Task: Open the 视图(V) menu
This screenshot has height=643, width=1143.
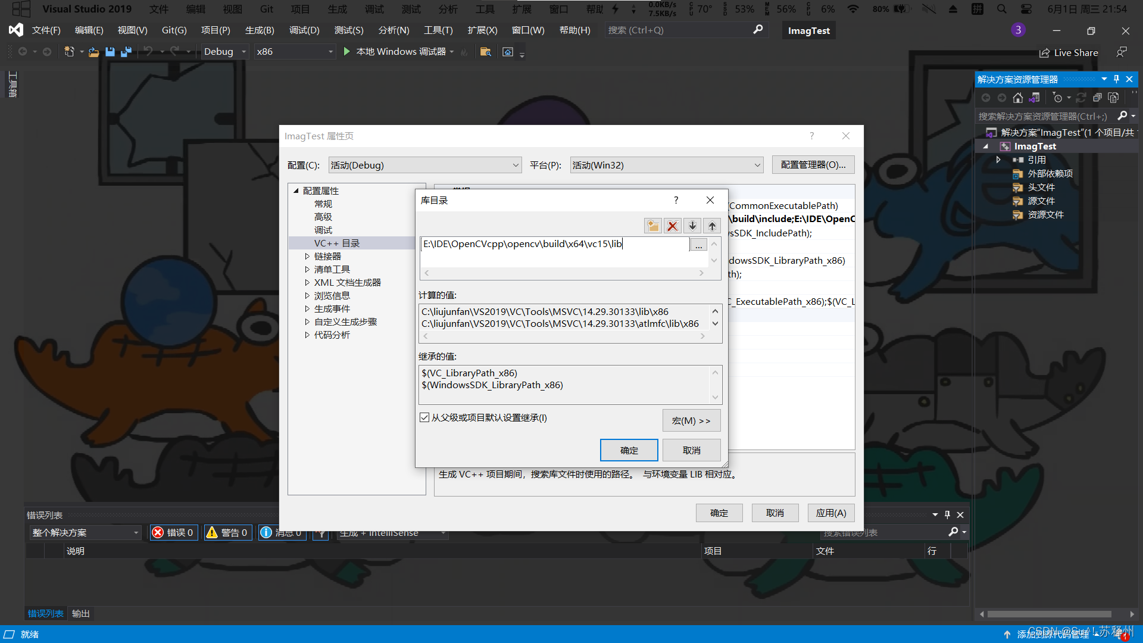Action: (132, 30)
